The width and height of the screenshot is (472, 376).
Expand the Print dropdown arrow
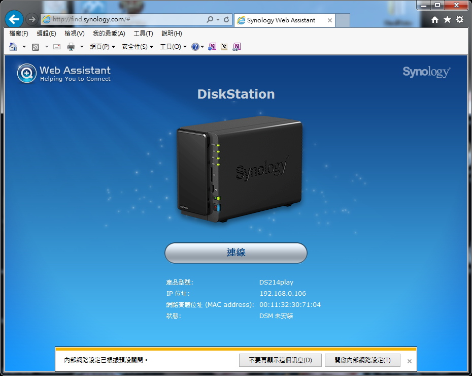(x=82, y=47)
